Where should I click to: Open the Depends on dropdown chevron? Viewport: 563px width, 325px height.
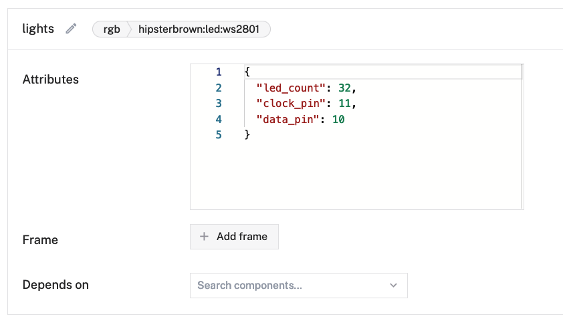393,286
